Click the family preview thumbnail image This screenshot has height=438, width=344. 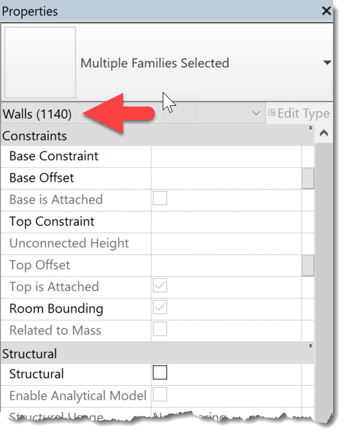click(39, 62)
